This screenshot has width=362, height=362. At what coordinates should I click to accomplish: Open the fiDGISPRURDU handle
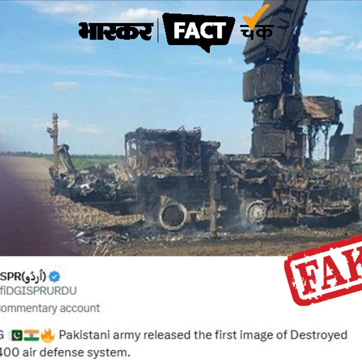tap(38, 291)
